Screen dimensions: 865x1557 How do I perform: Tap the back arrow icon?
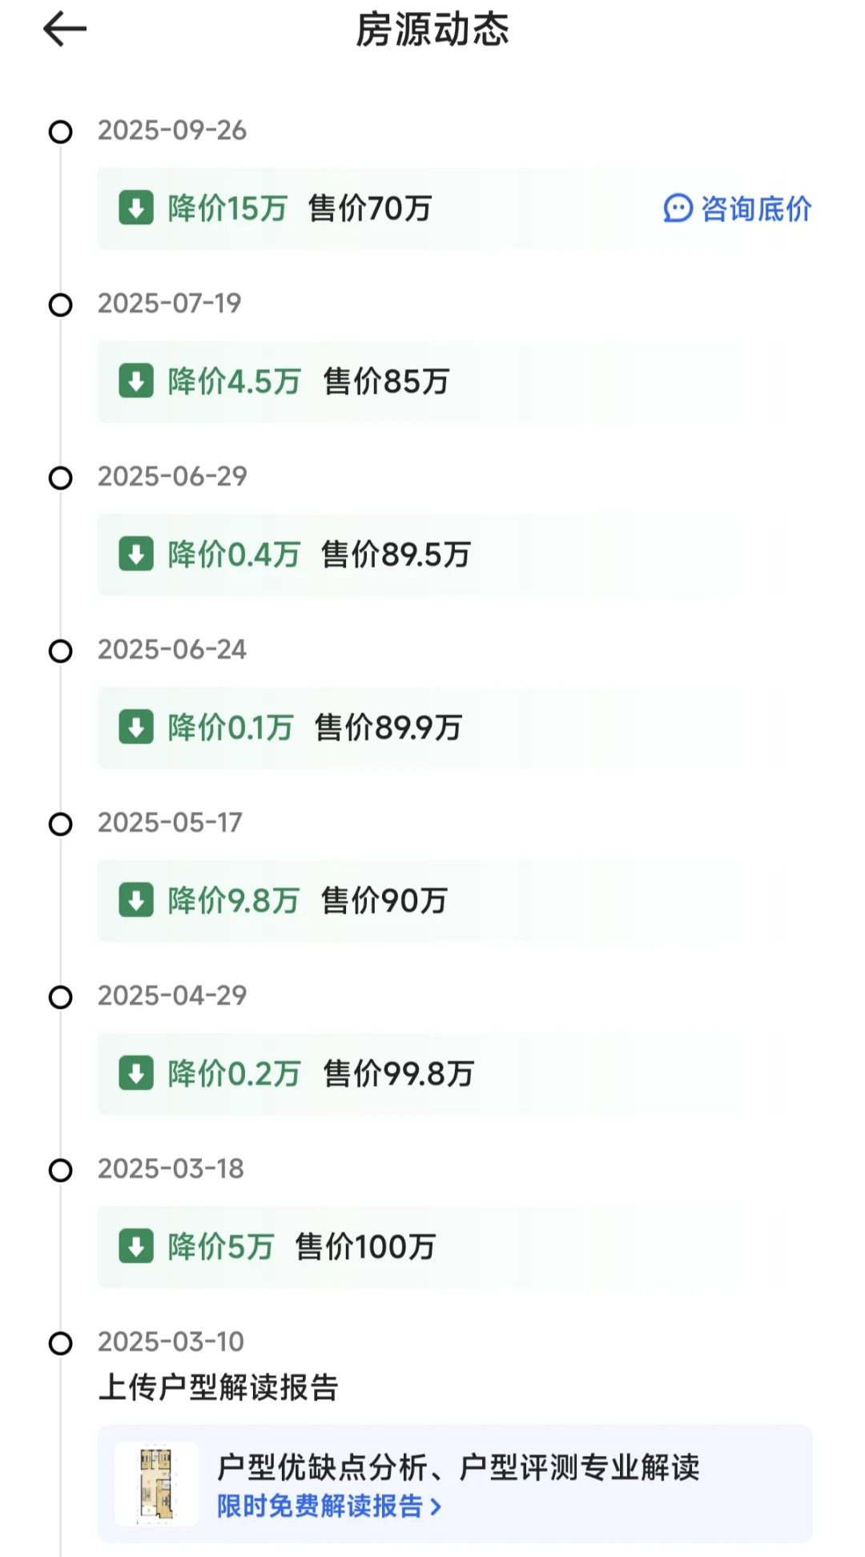pyautogui.click(x=64, y=30)
